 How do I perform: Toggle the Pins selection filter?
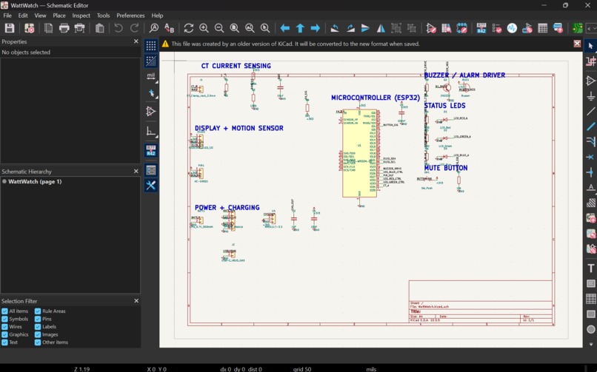(x=38, y=319)
